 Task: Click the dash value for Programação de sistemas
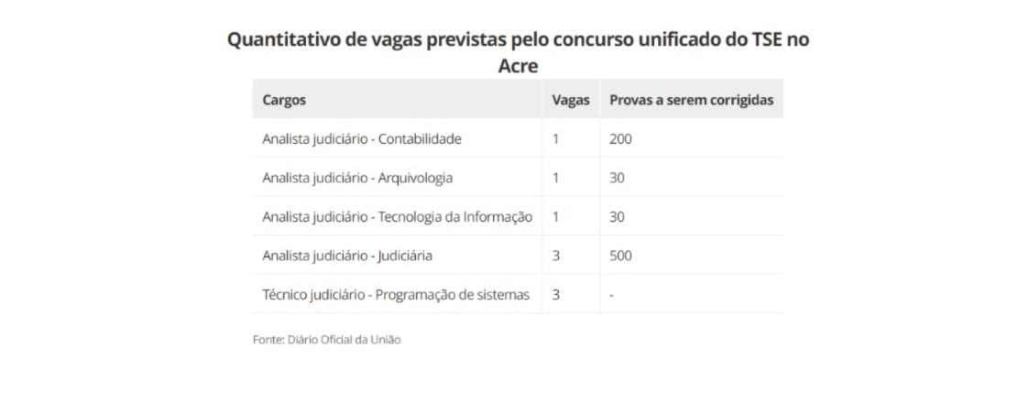[612, 295]
